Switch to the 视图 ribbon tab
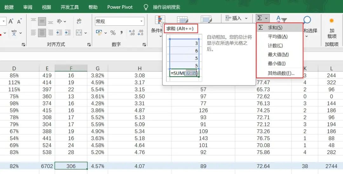This screenshot has height=174, width=343. coord(46,7)
